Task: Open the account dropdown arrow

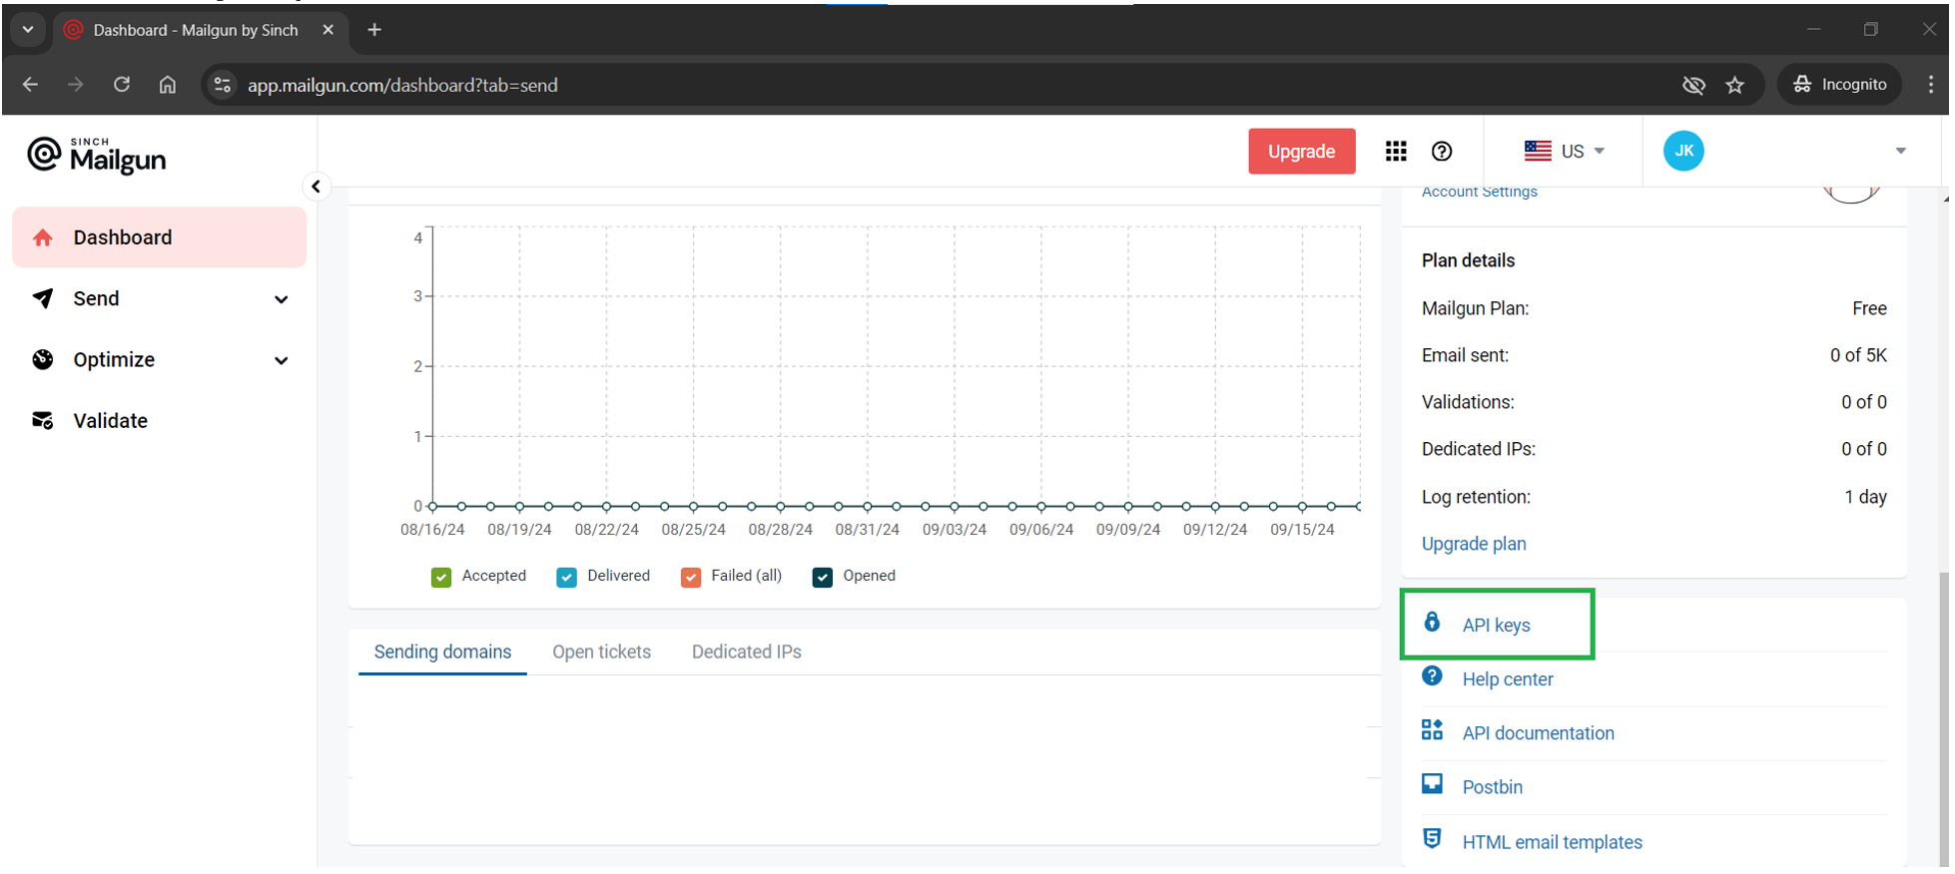Action: (x=1900, y=151)
